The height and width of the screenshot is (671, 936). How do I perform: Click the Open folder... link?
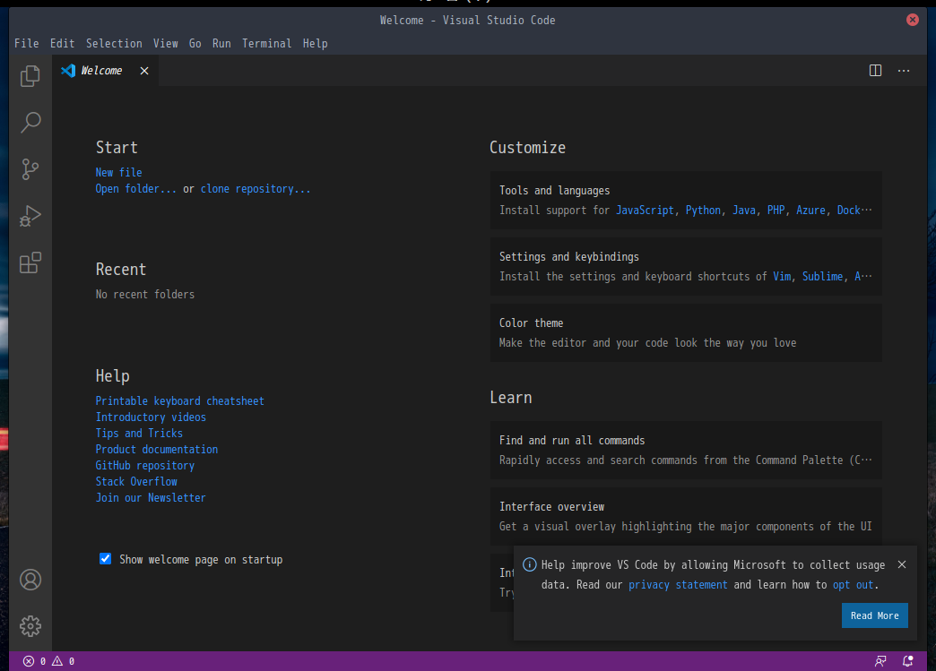tap(136, 188)
